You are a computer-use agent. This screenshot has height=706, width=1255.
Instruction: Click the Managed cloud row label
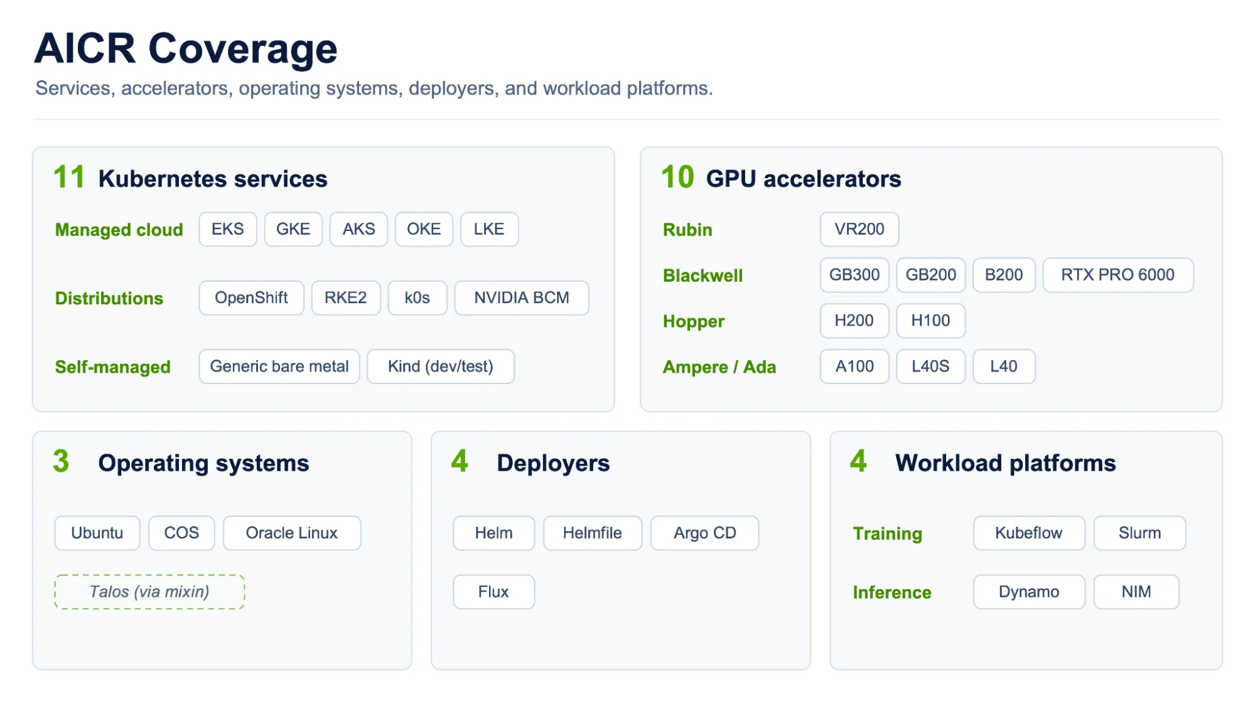coord(119,230)
